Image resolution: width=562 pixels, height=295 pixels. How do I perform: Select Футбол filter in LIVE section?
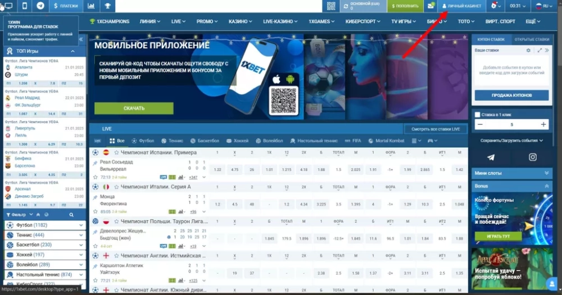click(x=143, y=141)
